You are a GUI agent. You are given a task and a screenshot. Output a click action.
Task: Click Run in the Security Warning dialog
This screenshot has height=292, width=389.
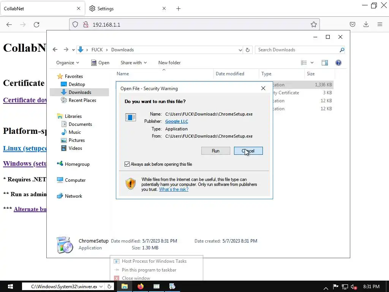[x=216, y=151]
